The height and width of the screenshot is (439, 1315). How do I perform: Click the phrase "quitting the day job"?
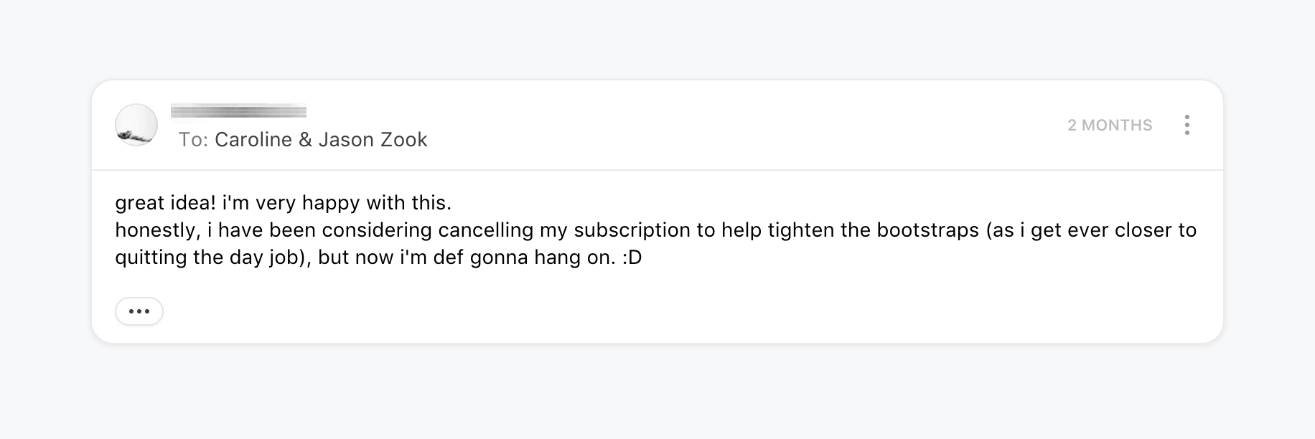pyautogui.click(x=206, y=258)
